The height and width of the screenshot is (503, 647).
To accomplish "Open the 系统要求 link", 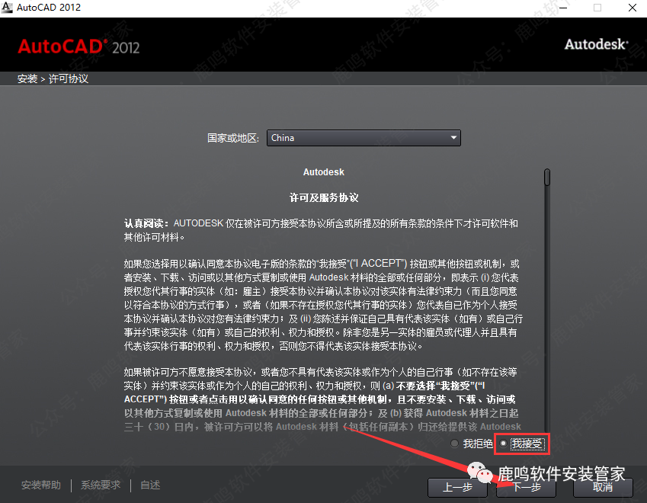I will [x=101, y=485].
